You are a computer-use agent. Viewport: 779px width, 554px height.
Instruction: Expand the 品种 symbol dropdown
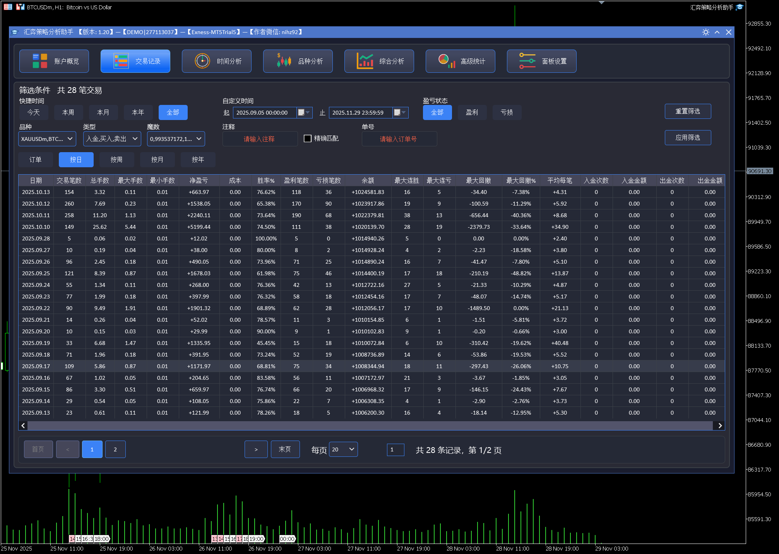pyautogui.click(x=47, y=139)
